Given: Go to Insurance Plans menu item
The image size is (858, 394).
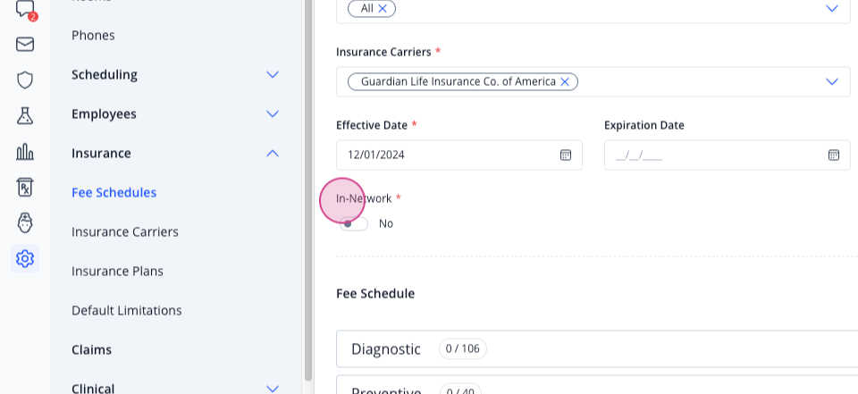Looking at the screenshot, I should [117, 271].
